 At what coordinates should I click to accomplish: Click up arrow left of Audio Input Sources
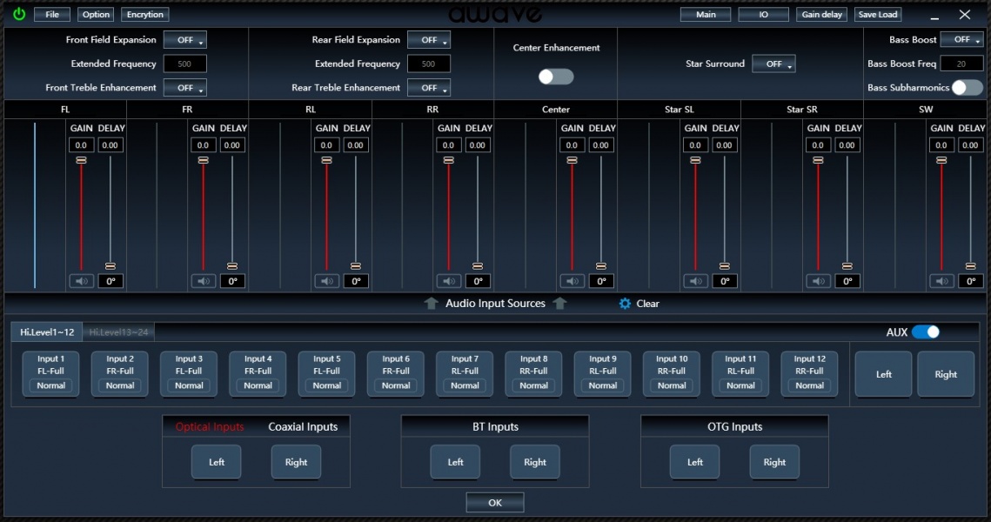pos(431,304)
